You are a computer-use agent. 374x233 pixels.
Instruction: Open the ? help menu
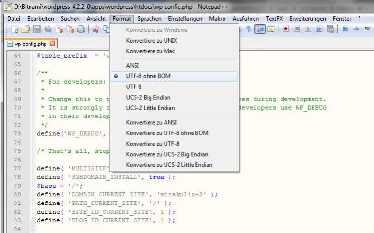click(359, 19)
